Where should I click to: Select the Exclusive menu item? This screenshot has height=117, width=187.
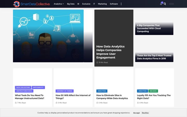86,4
